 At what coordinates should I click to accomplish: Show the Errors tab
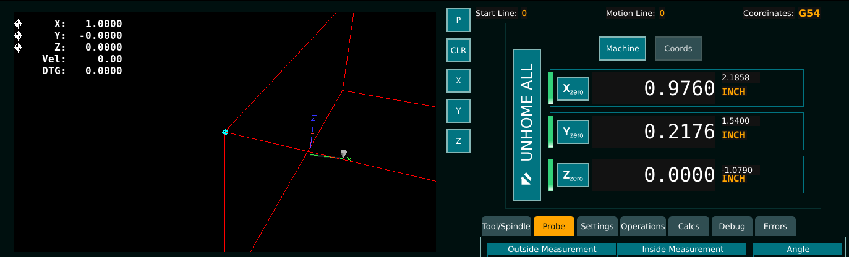coord(775,226)
